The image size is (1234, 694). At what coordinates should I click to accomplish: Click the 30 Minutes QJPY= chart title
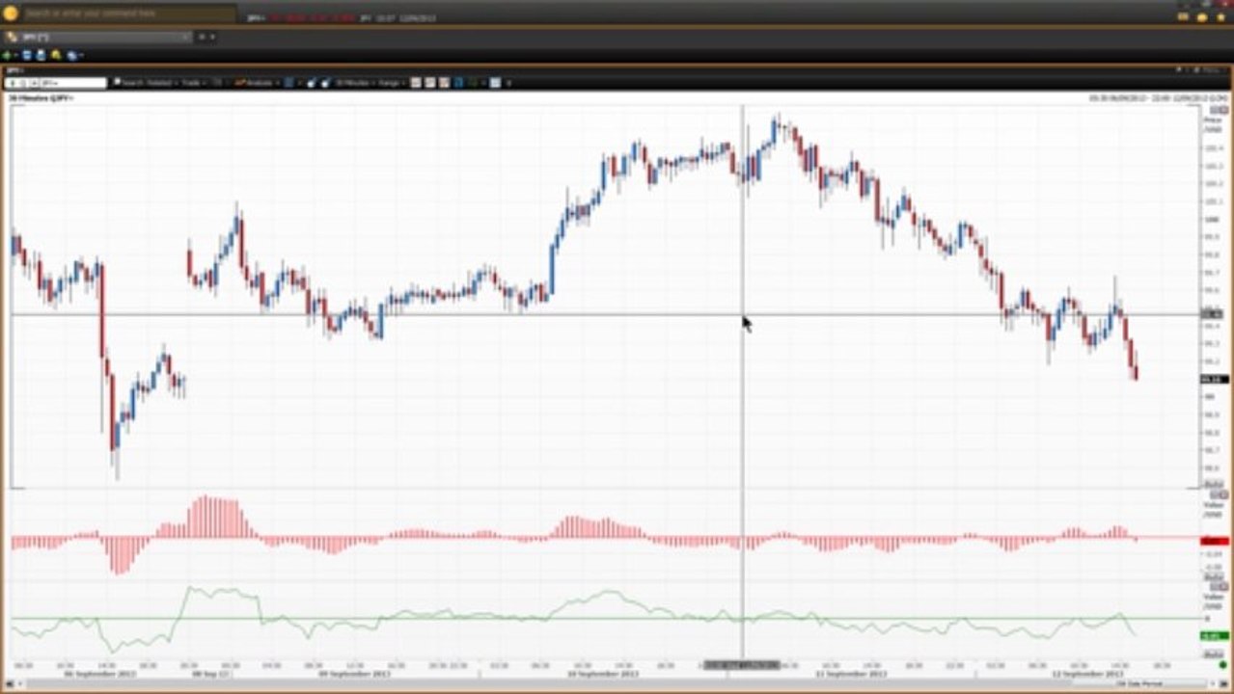point(41,98)
